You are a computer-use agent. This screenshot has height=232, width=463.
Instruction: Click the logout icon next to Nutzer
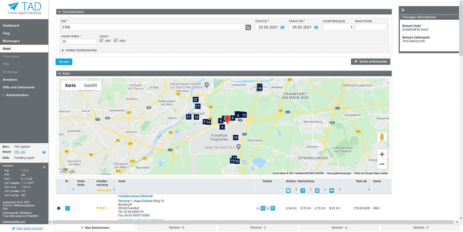[44, 152]
